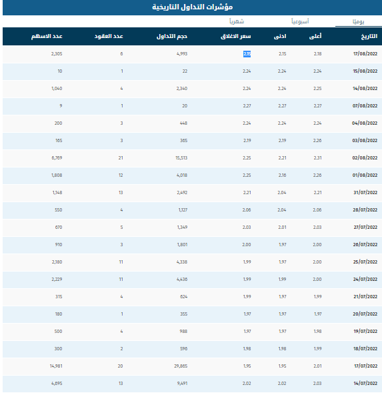Click the حجم التداول column header
The height and width of the screenshot is (397, 382).
(172, 37)
